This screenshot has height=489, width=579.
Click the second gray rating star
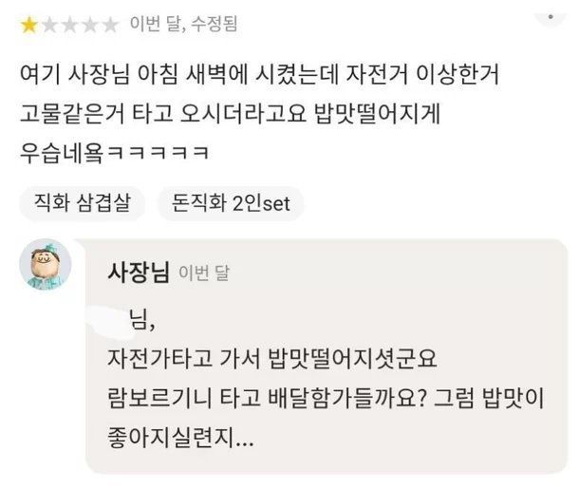(49, 26)
